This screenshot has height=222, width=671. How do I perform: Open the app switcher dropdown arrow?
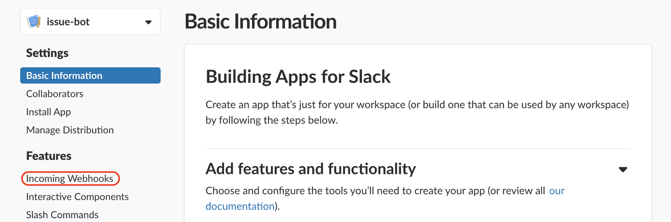[148, 22]
